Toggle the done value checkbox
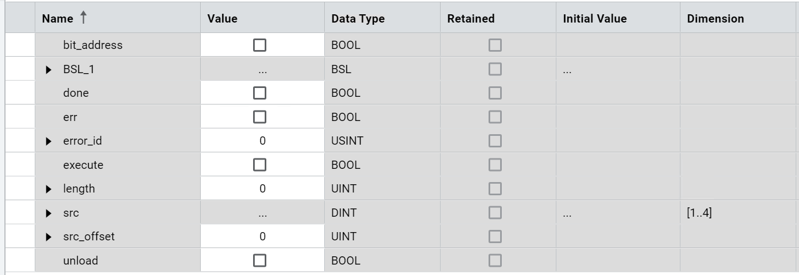799x275 pixels. click(x=259, y=94)
